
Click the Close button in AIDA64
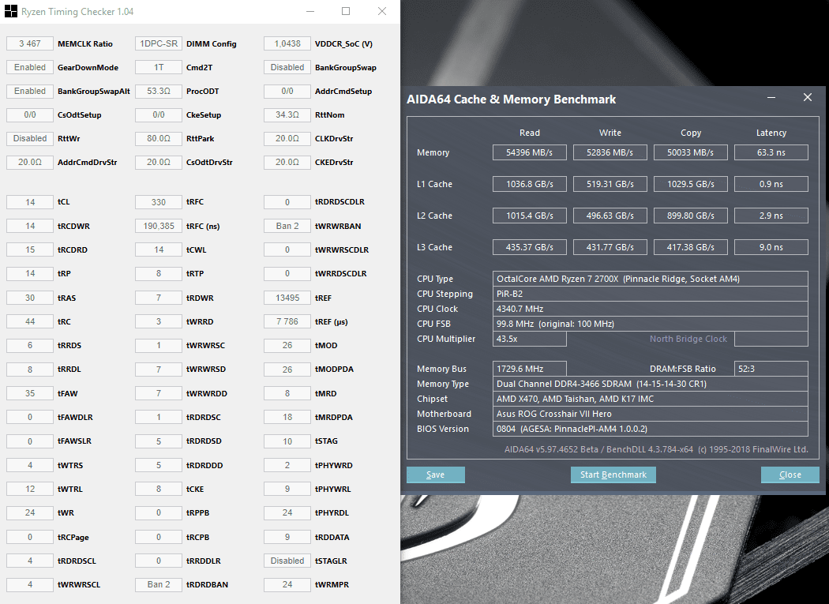(790, 475)
